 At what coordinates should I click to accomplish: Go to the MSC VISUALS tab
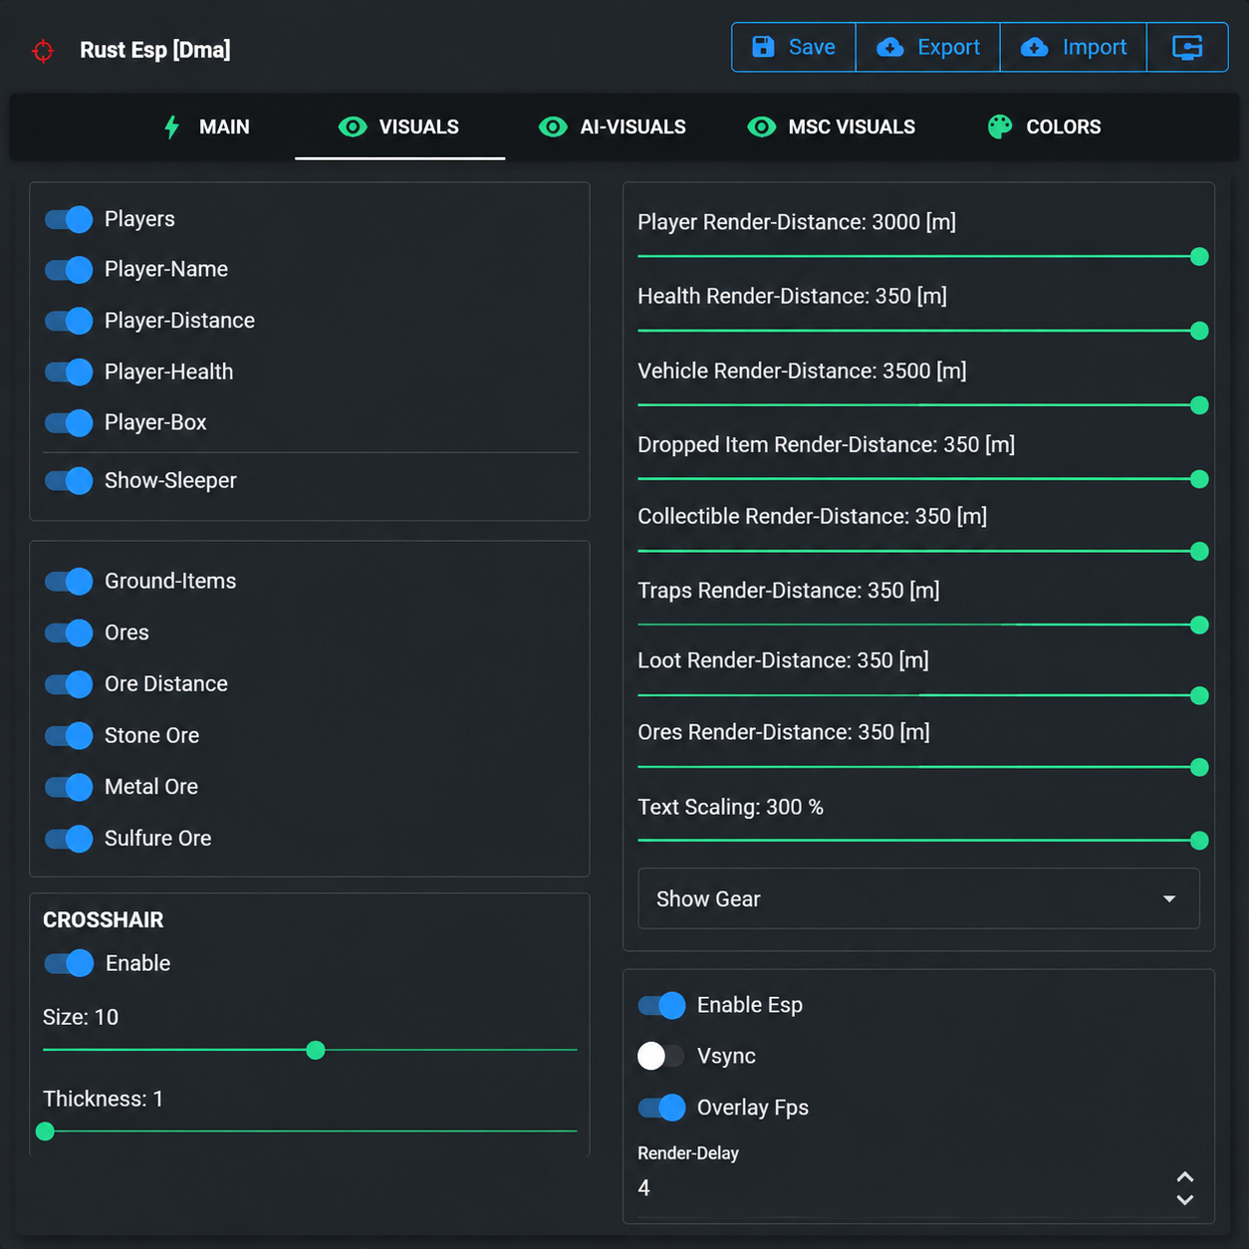coord(832,126)
